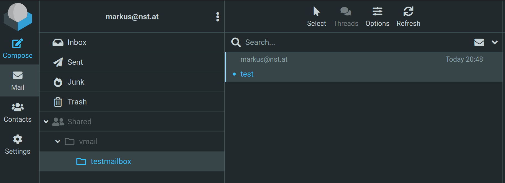Toggle the unread envelope filter
This screenshot has height=183, width=505.
[x=479, y=42]
